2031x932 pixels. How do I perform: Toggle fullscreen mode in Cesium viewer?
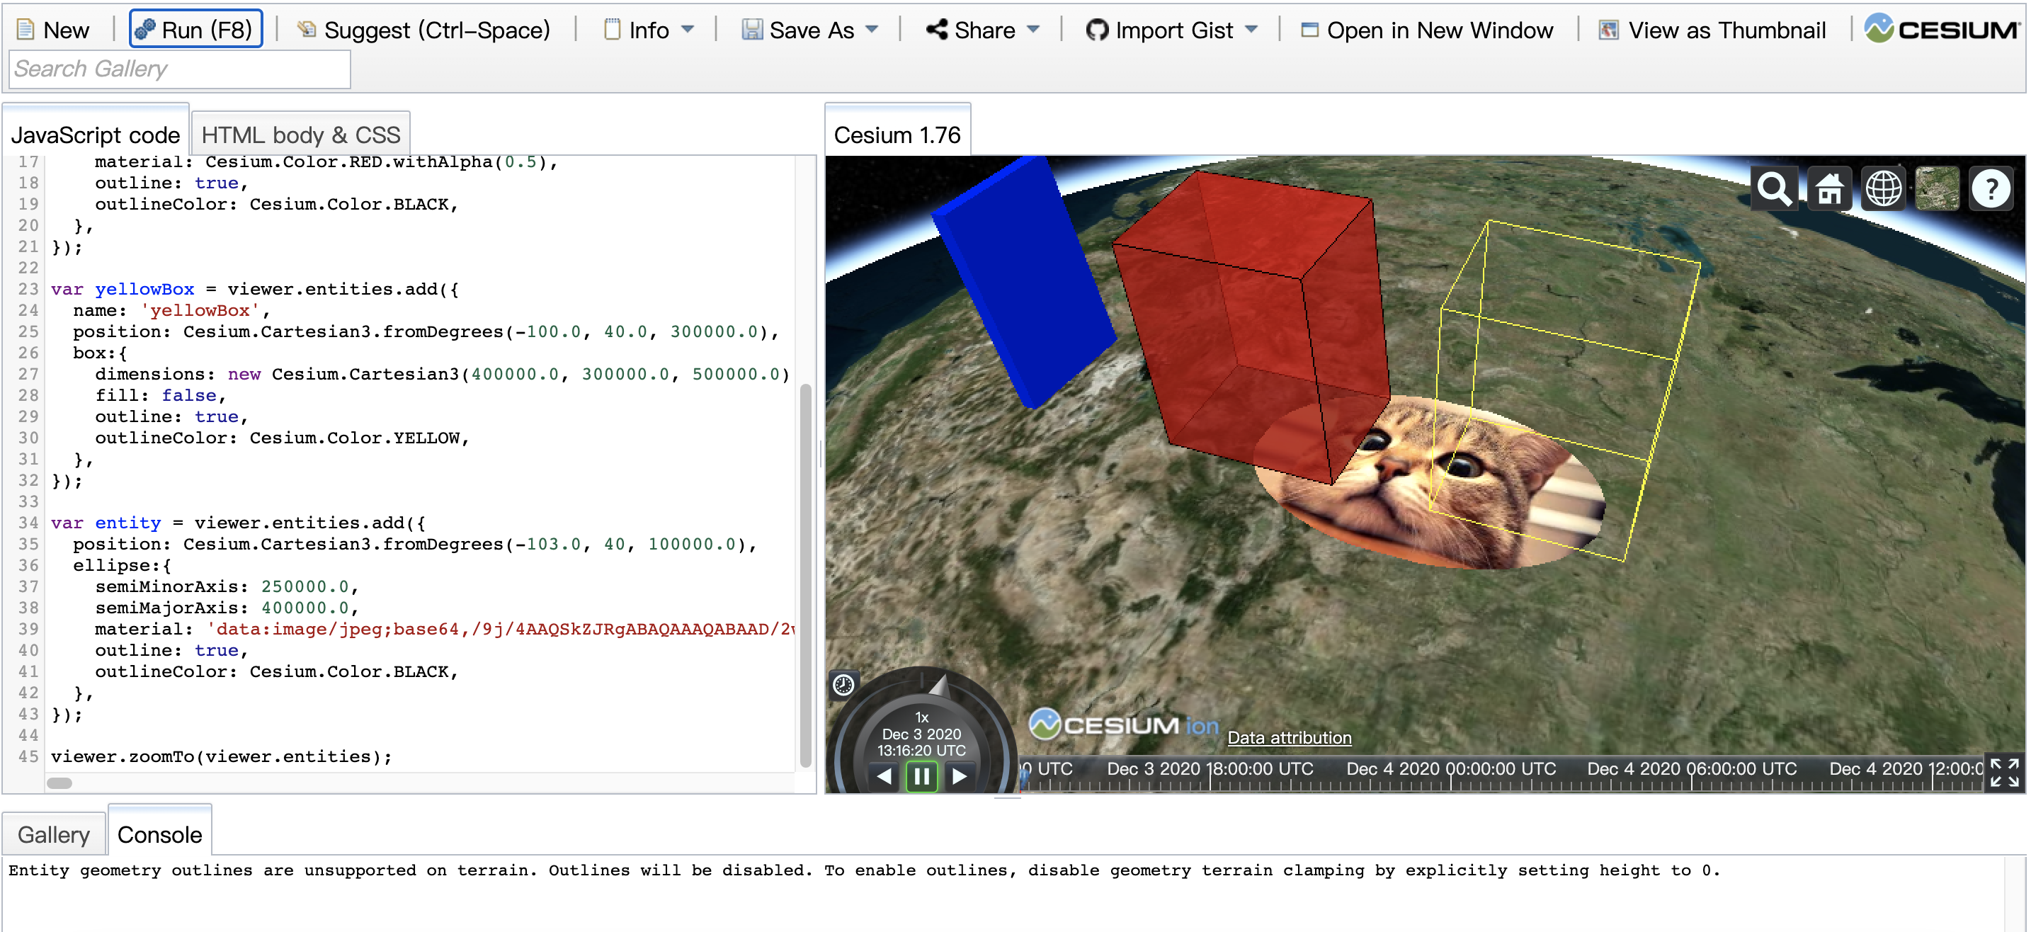[2004, 772]
